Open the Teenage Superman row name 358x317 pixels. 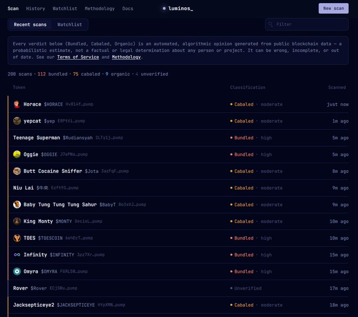[x=36, y=138]
